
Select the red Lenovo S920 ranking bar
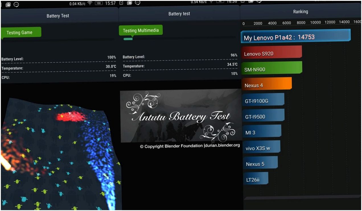point(271,53)
